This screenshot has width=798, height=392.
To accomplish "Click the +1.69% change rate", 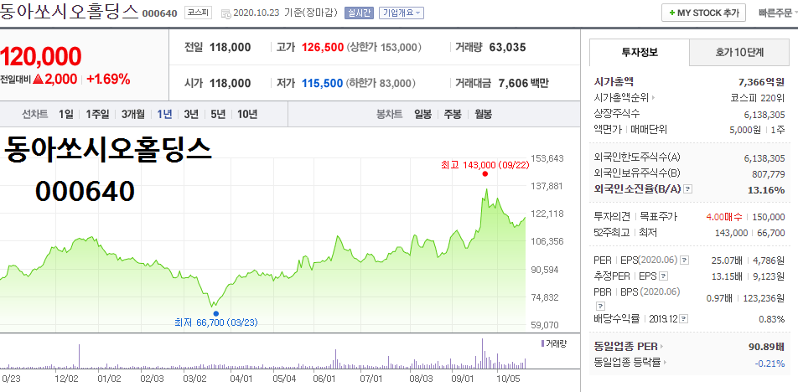I will [108, 80].
